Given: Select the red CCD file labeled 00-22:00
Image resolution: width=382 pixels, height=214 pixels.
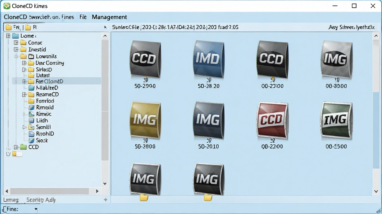Looking at the screenshot, I should point(272,120).
